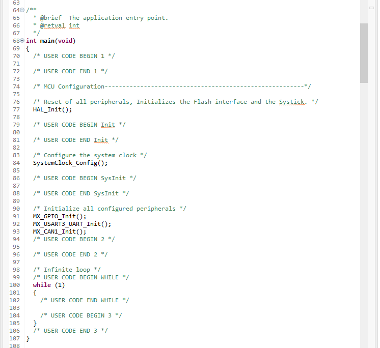Click on SystemClock_Config(); line
Image resolution: width=380 pixels, height=348 pixels.
(x=70, y=163)
